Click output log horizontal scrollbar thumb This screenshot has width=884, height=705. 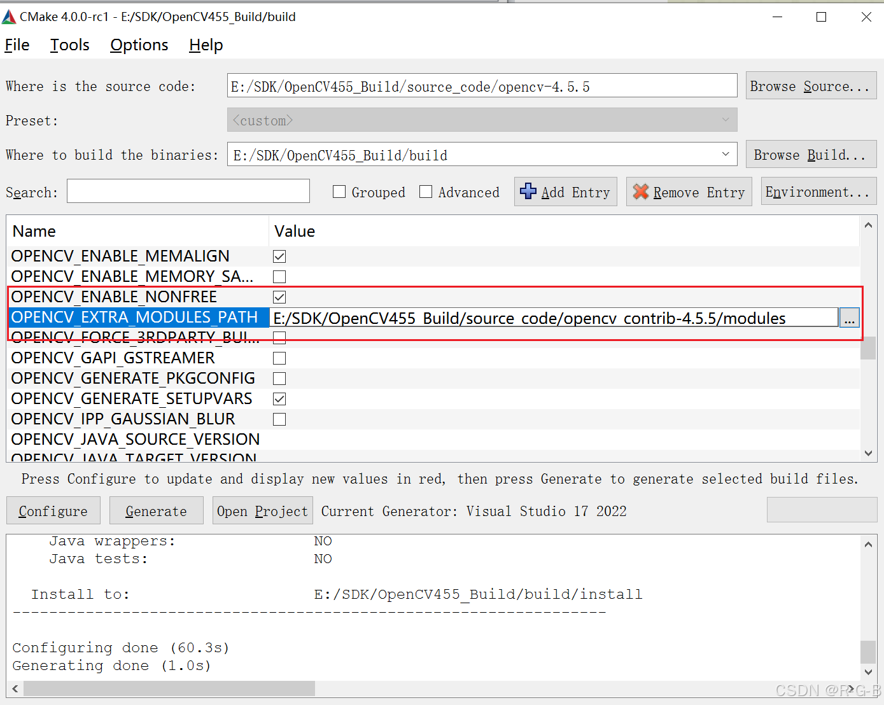tap(169, 688)
